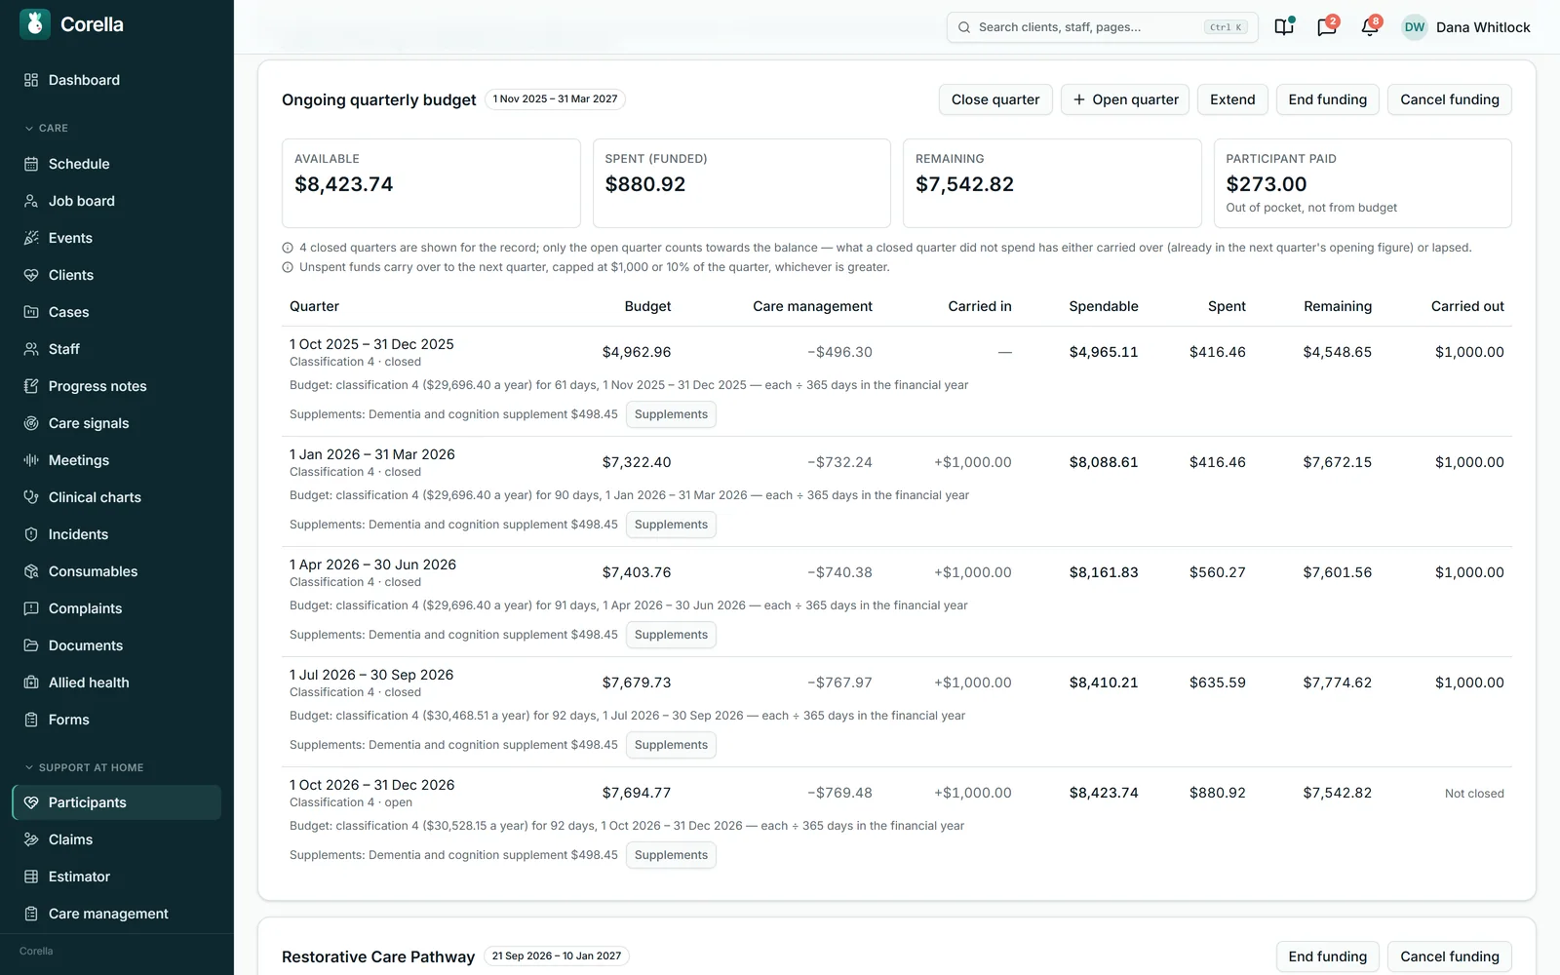Click the Meetings waveform icon
Viewport: 1560px width, 975px height.
(31, 460)
